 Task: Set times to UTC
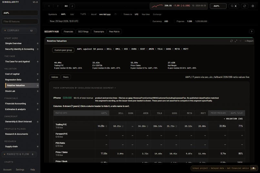[136, 14]
